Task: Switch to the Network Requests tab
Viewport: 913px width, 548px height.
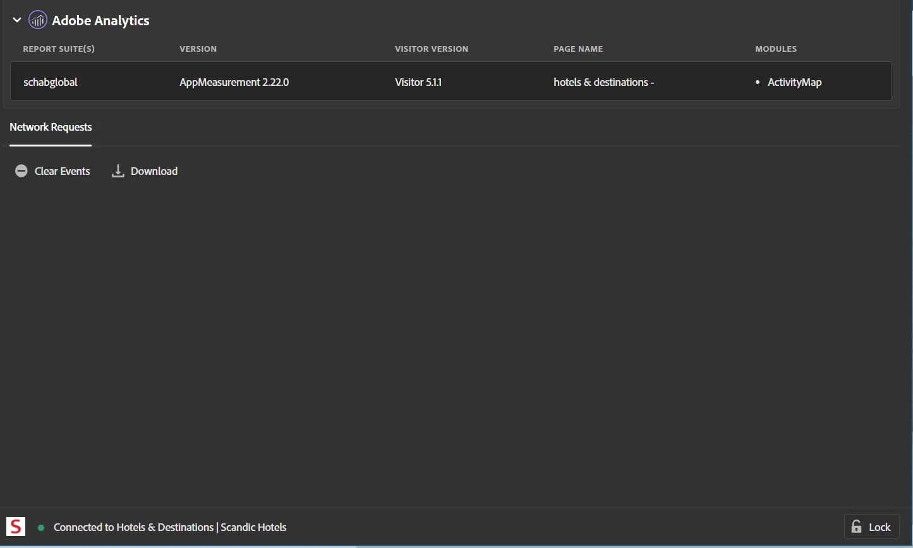Action: 51,128
